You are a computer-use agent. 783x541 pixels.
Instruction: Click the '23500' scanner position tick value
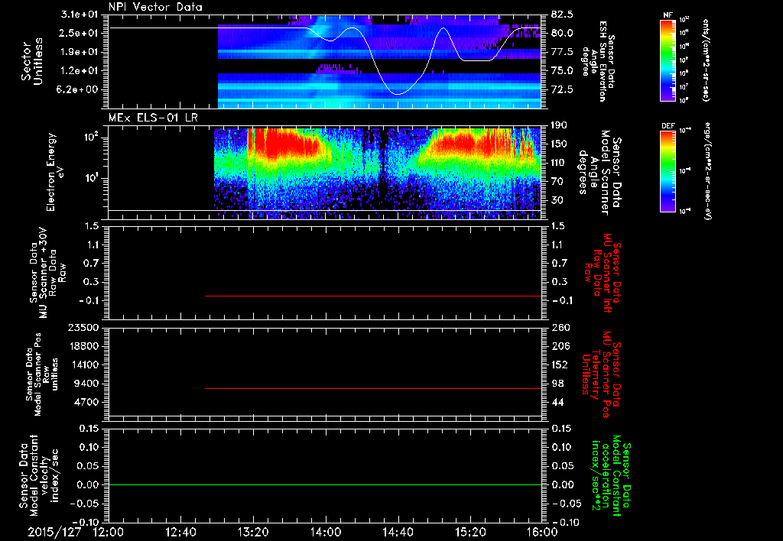(x=84, y=328)
